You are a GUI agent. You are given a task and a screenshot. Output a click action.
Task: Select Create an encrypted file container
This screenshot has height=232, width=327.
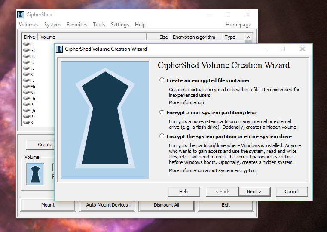pos(162,80)
